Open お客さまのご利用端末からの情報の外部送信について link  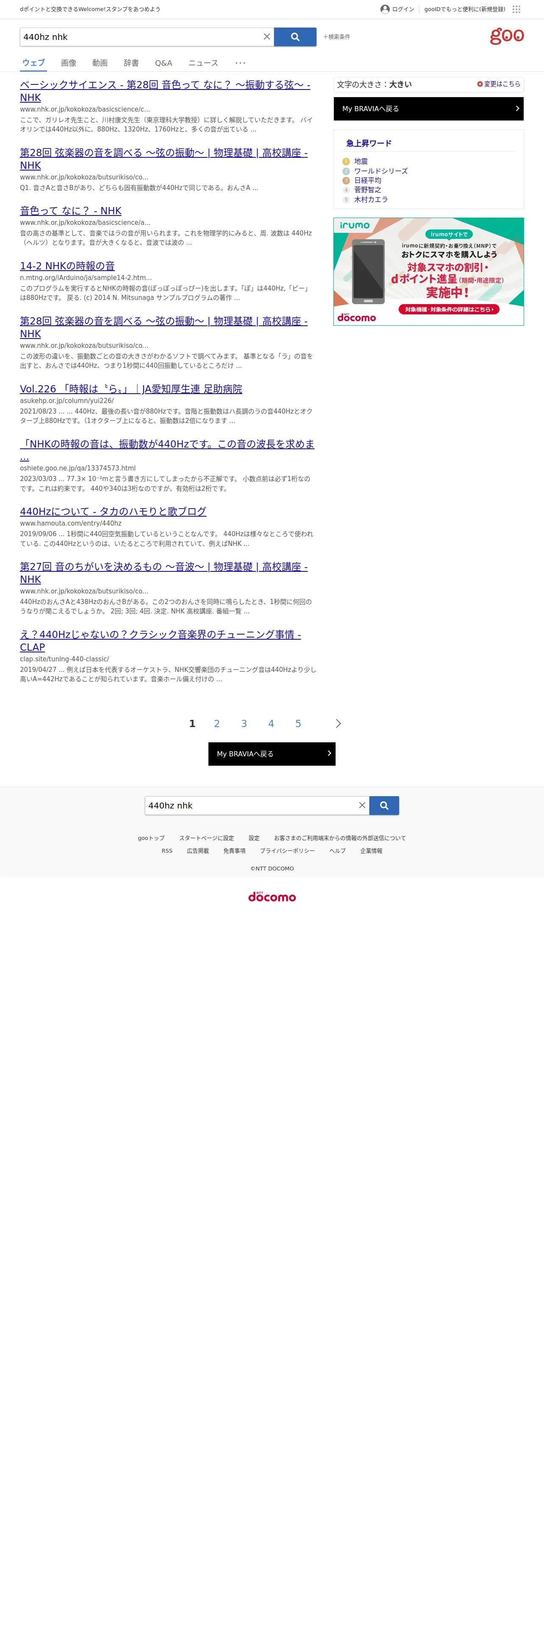(x=339, y=838)
